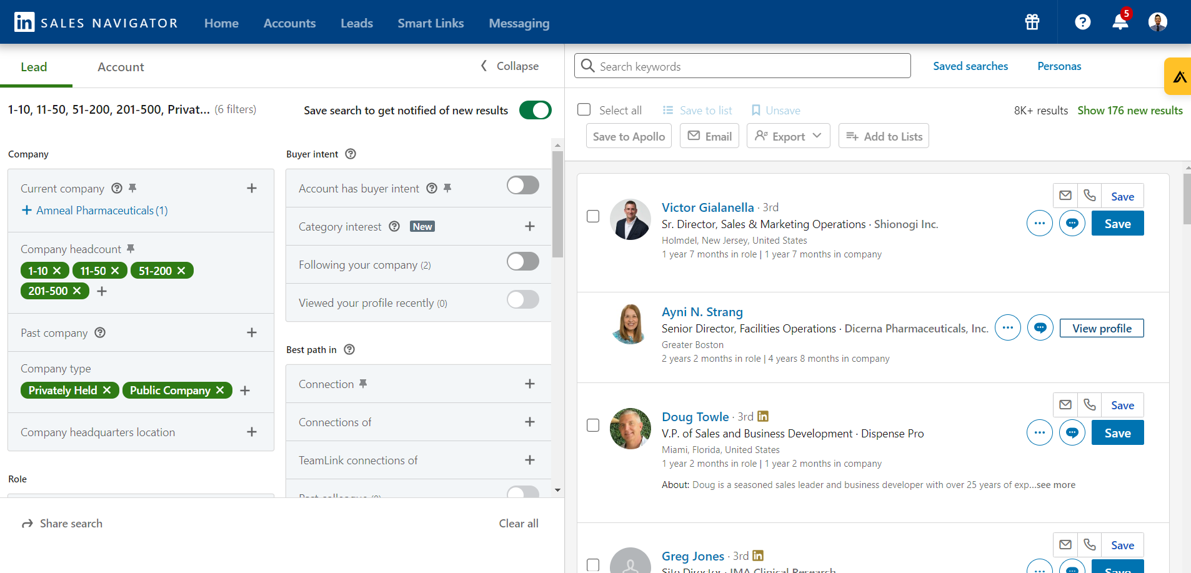Open the Export dropdown

[x=789, y=136]
